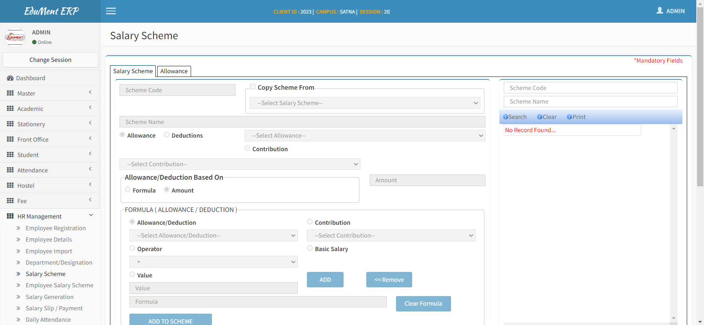Open Dashboard via its gauge icon
Viewport: 704px width, 325px height.
point(10,78)
